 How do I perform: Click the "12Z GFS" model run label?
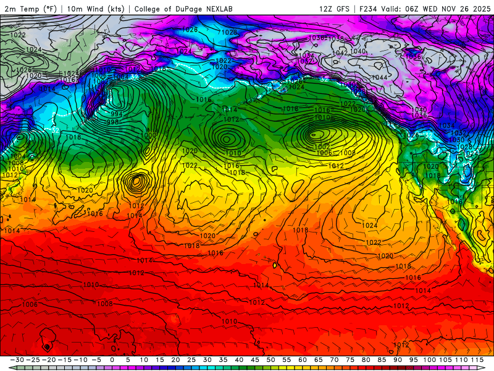(334, 9)
